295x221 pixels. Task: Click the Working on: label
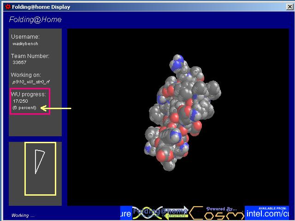[26, 75]
